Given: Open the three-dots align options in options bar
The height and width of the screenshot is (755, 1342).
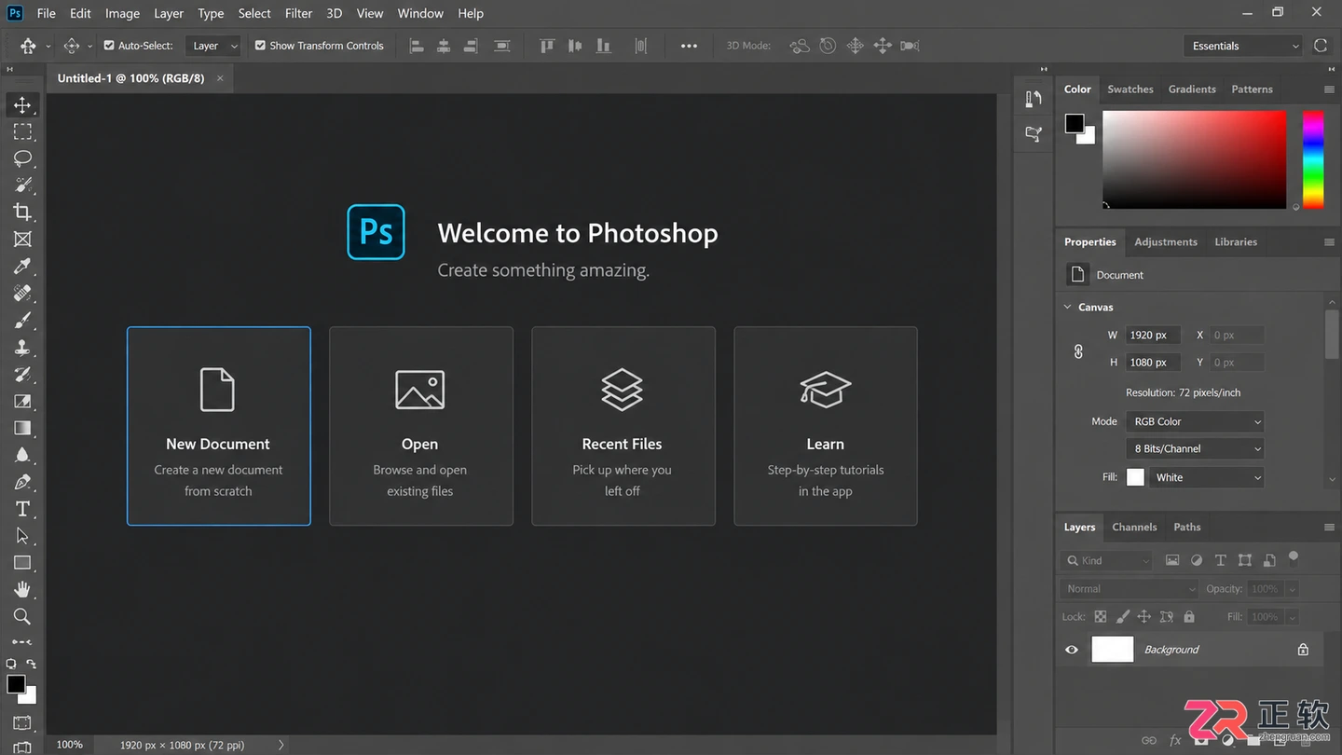Looking at the screenshot, I should 689,46.
